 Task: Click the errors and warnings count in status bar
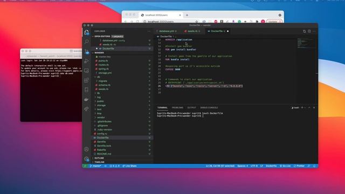[115, 166]
